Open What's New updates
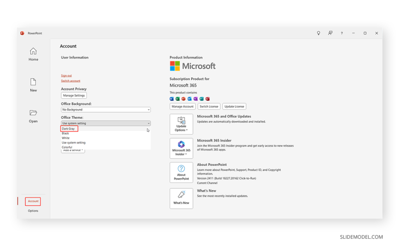399x247 pixels. click(x=181, y=198)
